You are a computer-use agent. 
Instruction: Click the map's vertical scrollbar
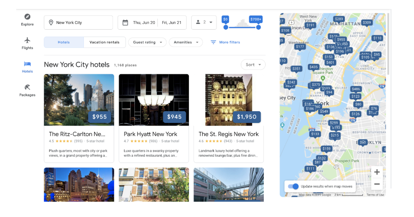click(388, 45)
